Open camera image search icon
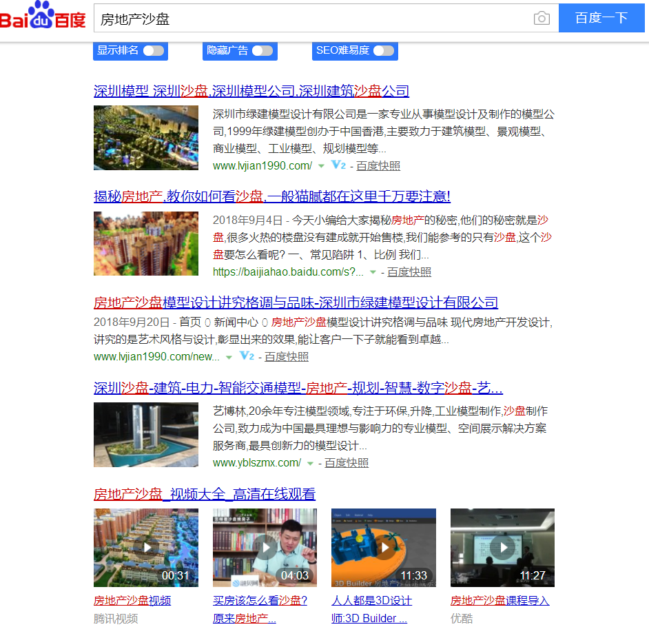 point(542,18)
